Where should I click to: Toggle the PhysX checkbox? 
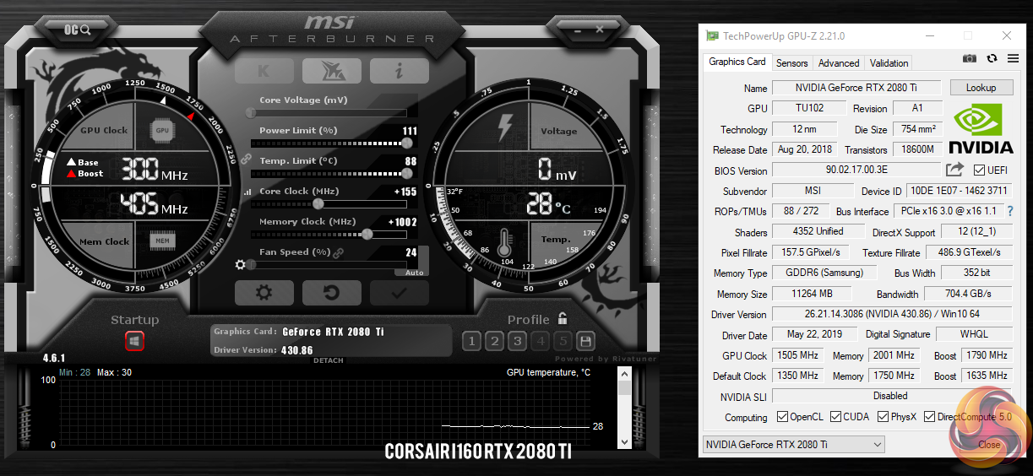[883, 417]
